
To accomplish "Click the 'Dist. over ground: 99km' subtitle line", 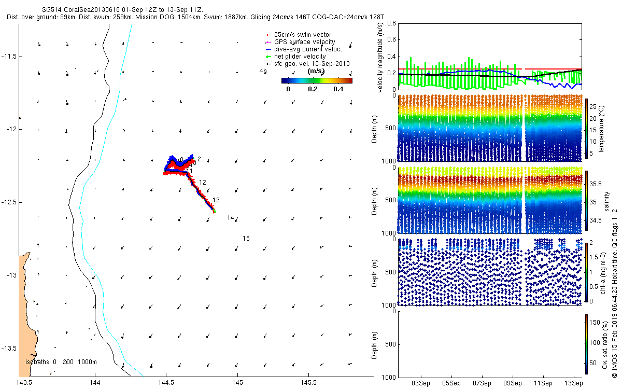I will click(x=196, y=17).
